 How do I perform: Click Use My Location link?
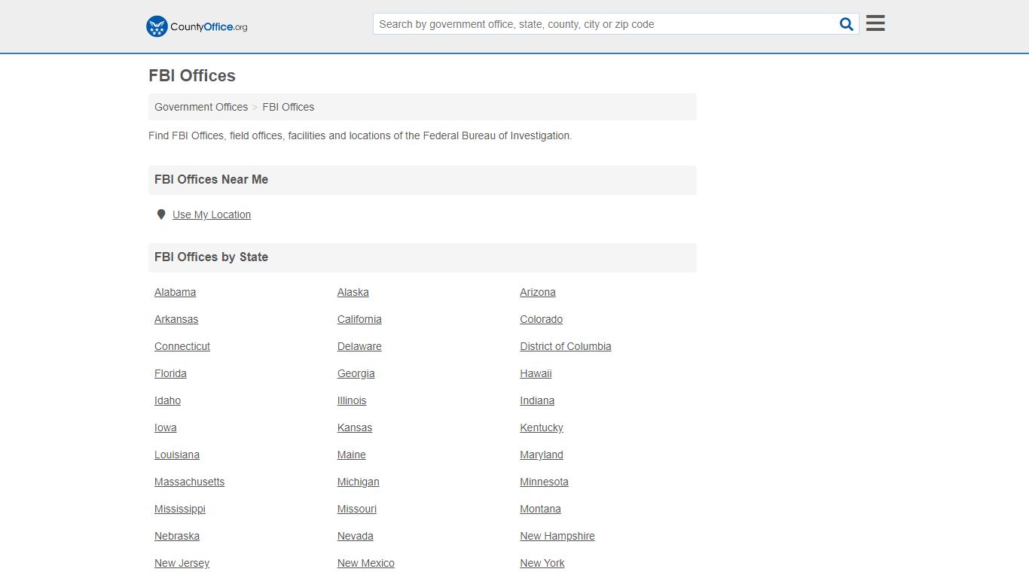[212, 214]
